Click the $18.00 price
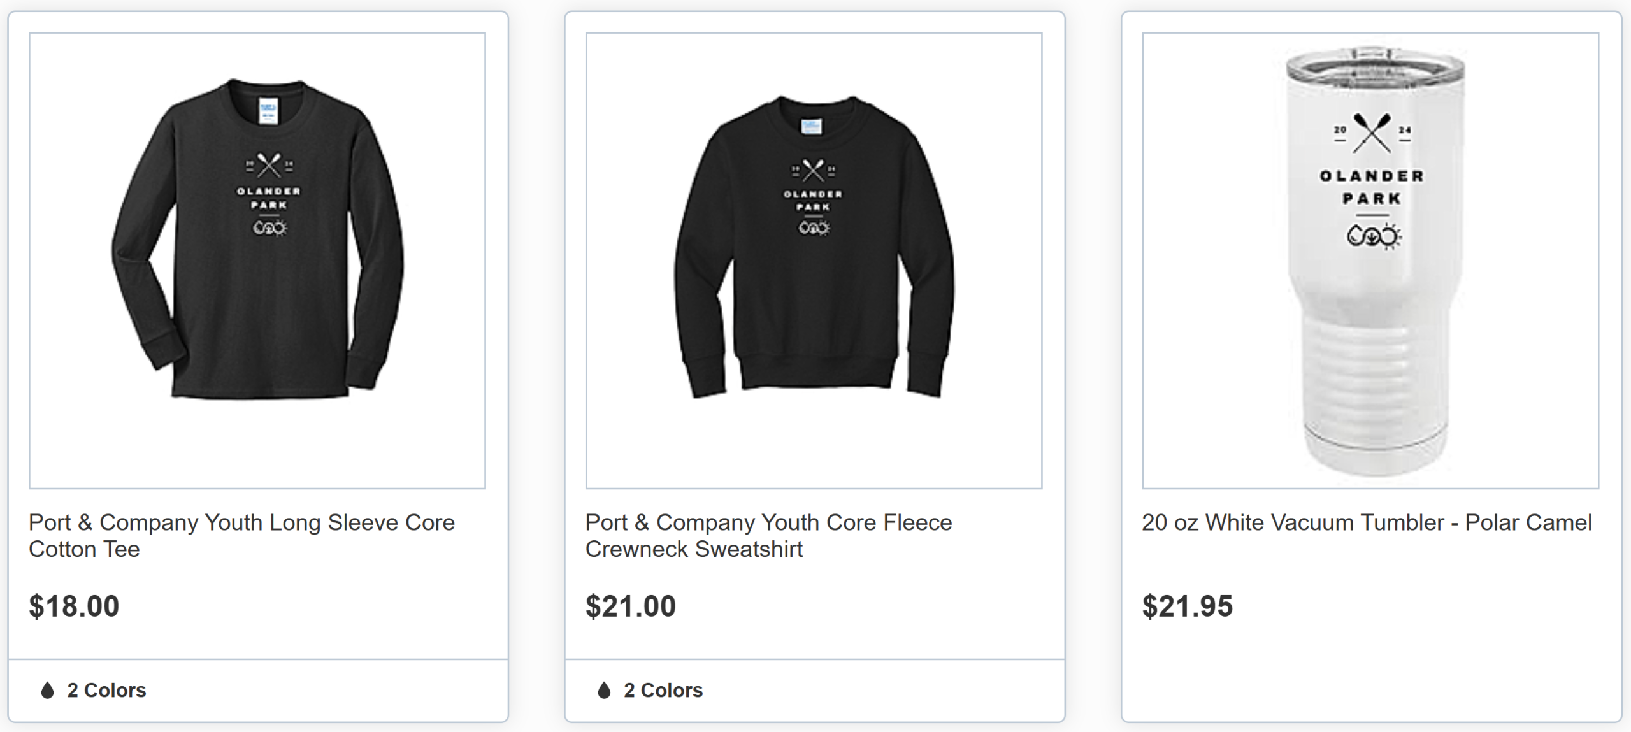 point(74,606)
